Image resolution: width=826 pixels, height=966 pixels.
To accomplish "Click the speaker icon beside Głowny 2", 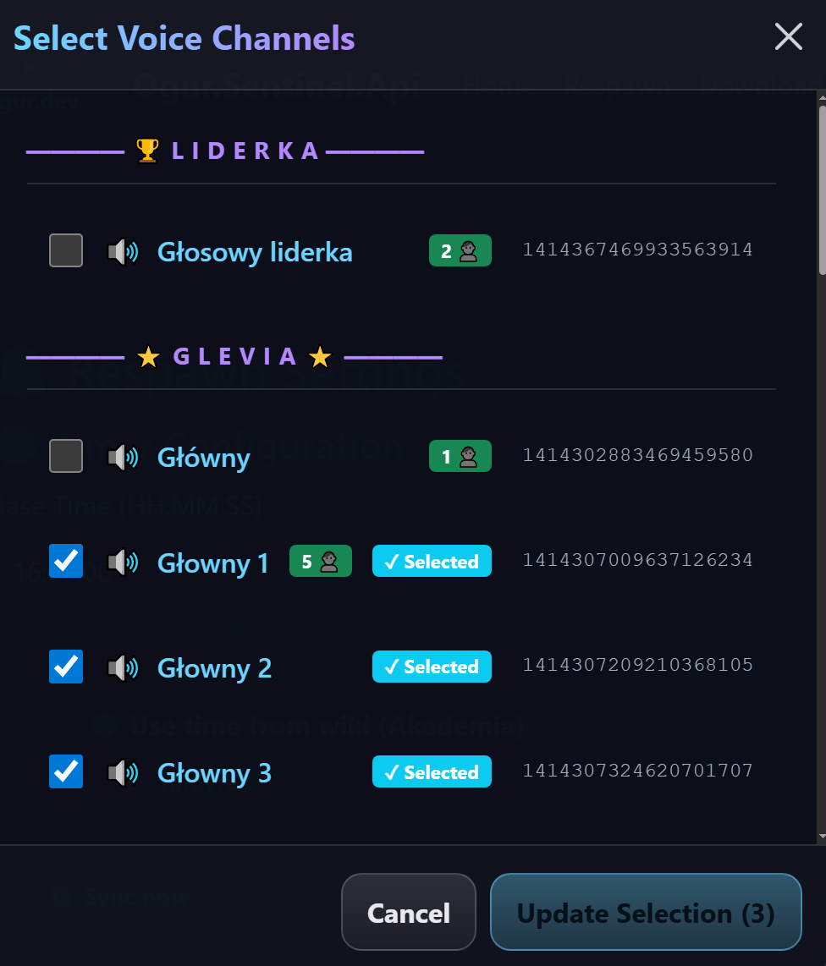I will coord(123,667).
